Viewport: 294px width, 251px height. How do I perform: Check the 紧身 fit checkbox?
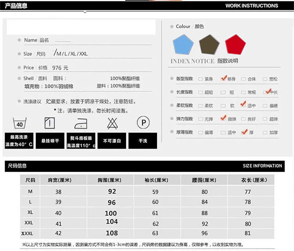(201, 79)
